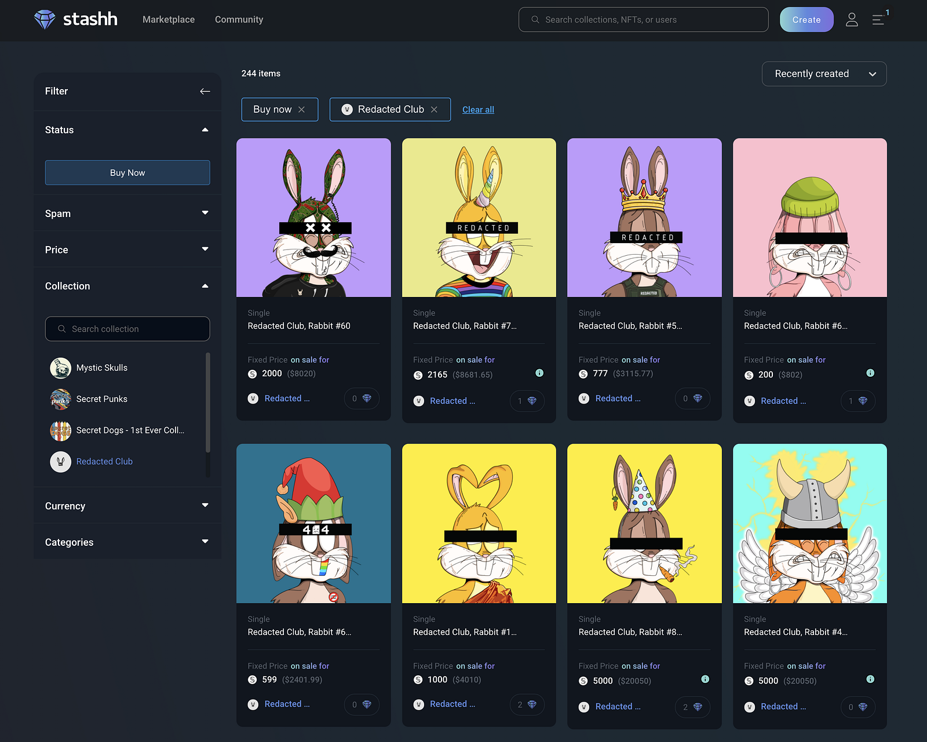927x742 pixels.
Task: Click the info icon on Rabbit #8 card
Action: (705, 679)
